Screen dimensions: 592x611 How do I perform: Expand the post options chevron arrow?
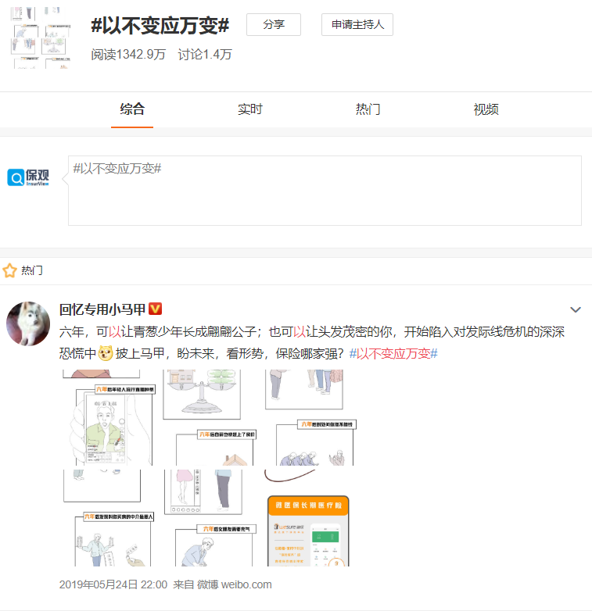click(x=576, y=309)
